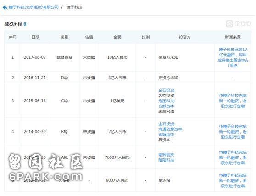Click the B轮 round cell

(x=64, y=132)
